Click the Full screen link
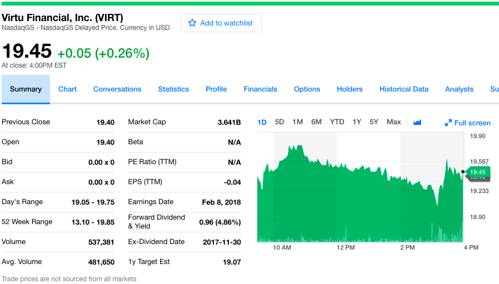The height and width of the screenshot is (284, 499). [472, 123]
